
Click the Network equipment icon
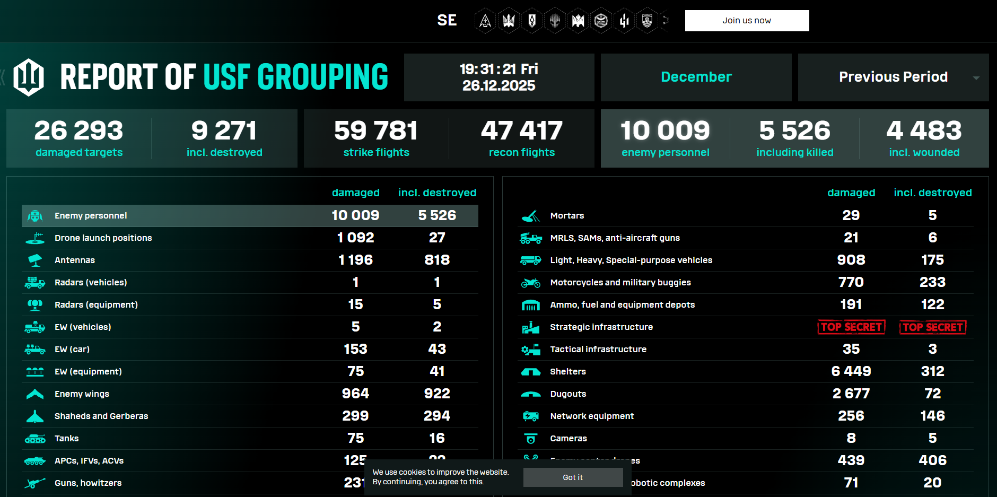[x=531, y=416]
